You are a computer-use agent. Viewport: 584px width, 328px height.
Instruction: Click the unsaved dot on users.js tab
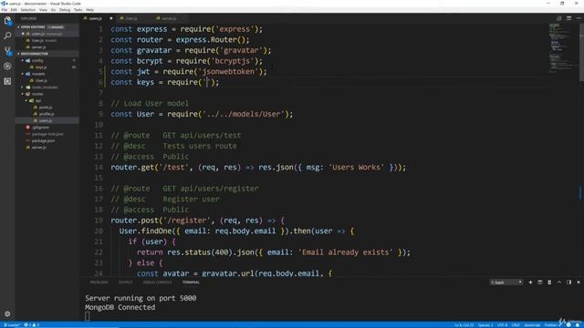coord(111,18)
